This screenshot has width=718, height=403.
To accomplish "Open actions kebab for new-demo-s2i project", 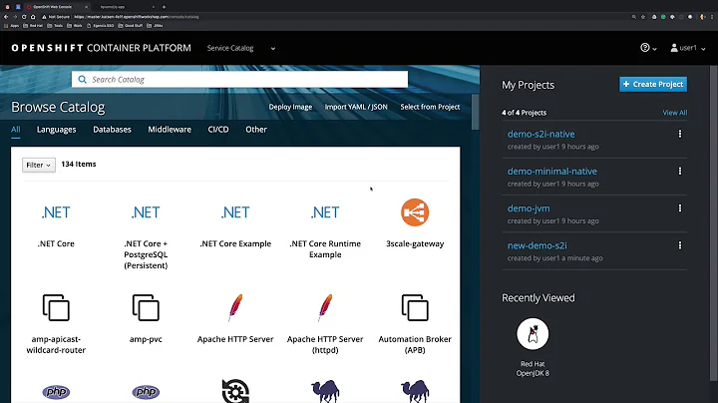I will [680, 245].
